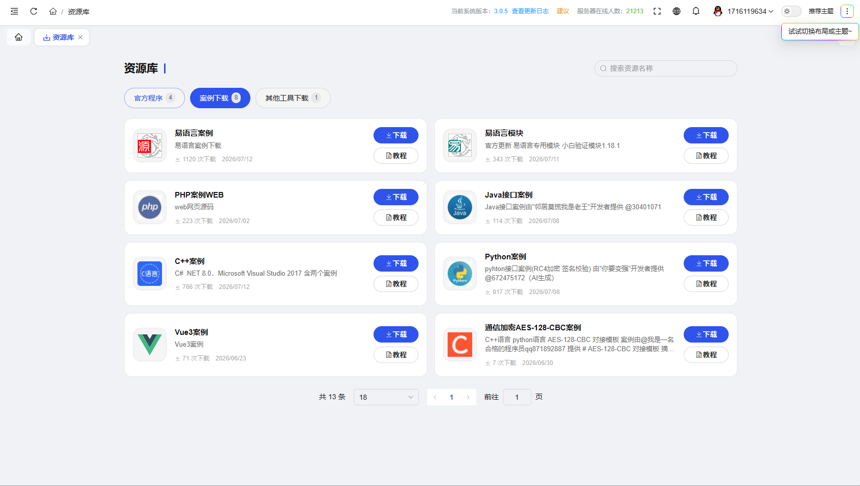Open the language globe icon
Viewport: 860px width, 486px height.
pyautogui.click(x=677, y=11)
